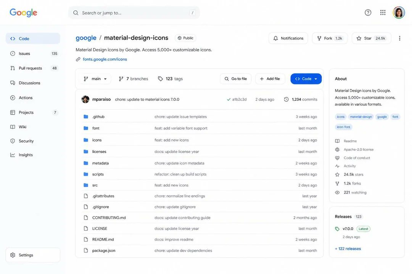Open the scripts folder icon
The height and width of the screenshot is (274, 412).
[x=86, y=174]
